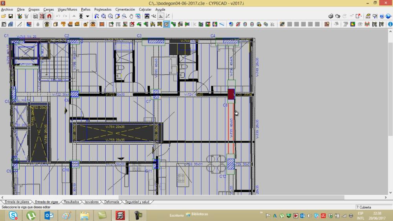Open the Calcular menu
Screen dimensions: 393x221
[x=145, y=9]
